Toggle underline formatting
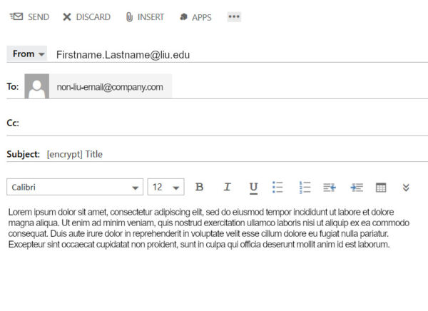Viewport: 428px width, 311px height. [x=253, y=188]
